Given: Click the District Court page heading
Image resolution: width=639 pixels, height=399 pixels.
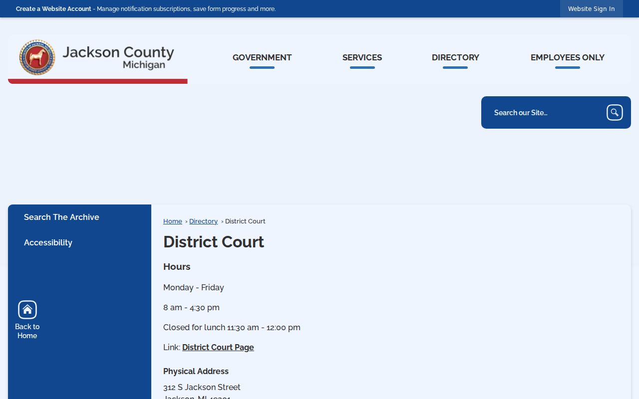Looking at the screenshot, I should pyautogui.click(x=214, y=242).
